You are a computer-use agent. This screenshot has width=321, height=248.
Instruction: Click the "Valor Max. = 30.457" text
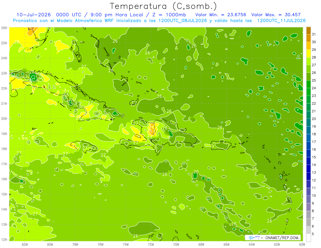pyautogui.click(x=276, y=15)
